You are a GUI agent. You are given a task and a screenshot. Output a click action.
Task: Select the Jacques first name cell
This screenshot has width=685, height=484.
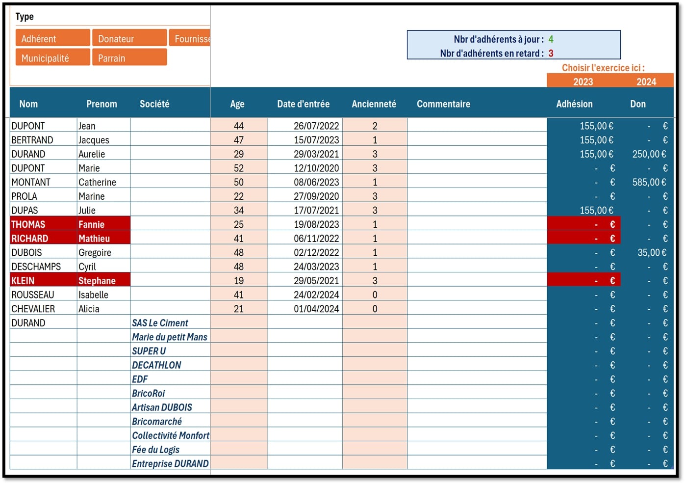coord(103,140)
